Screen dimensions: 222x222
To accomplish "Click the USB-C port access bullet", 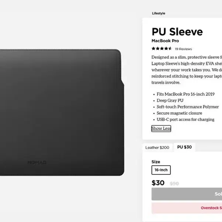I will pyautogui.click(x=185, y=119).
